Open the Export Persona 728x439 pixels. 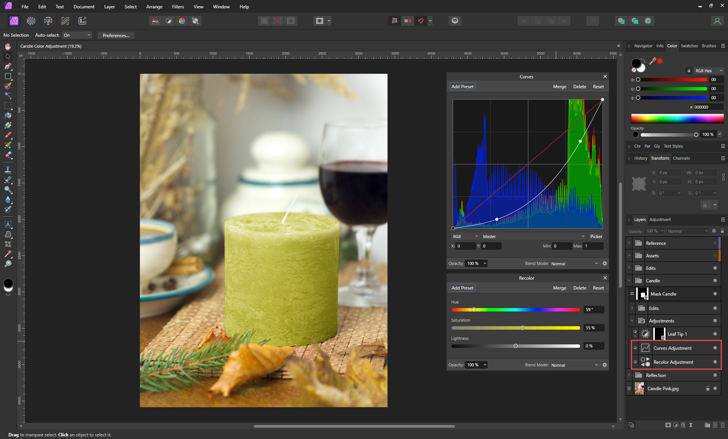coord(82,21)
